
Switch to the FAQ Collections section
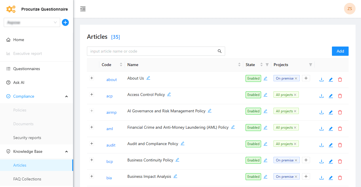coord(27,179)
